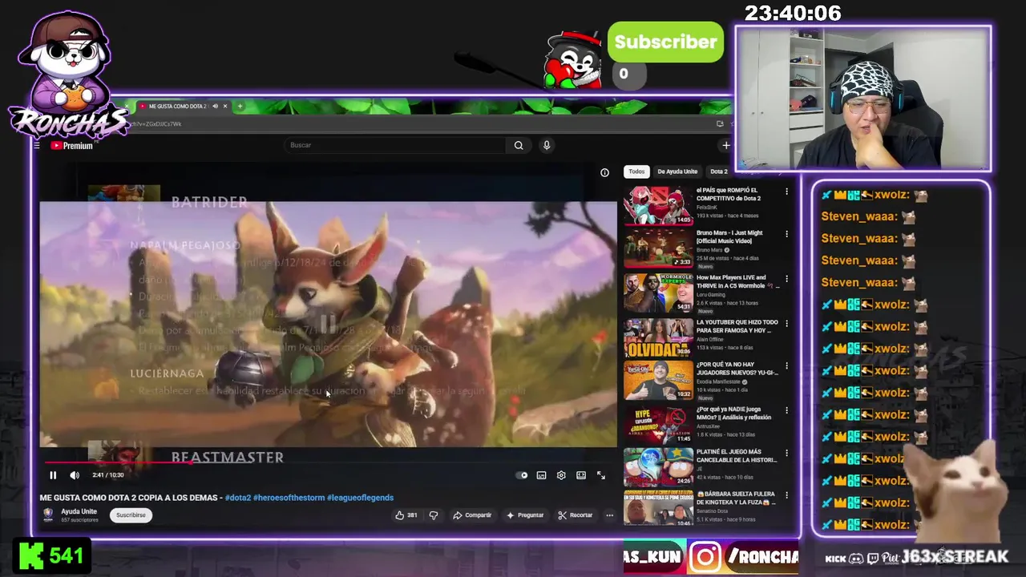Open options menu for Bruno Mars video
The height and width of the screenshot is (577, 1026).
coord(786,234)
